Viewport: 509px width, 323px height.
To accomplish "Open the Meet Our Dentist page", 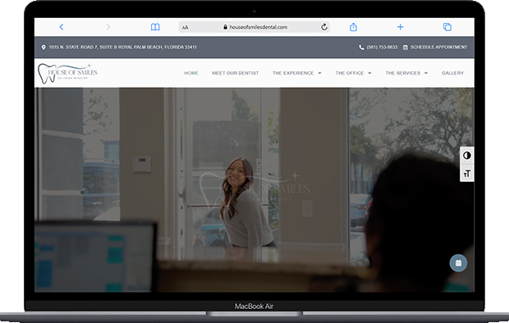I will tap(236, 73).
